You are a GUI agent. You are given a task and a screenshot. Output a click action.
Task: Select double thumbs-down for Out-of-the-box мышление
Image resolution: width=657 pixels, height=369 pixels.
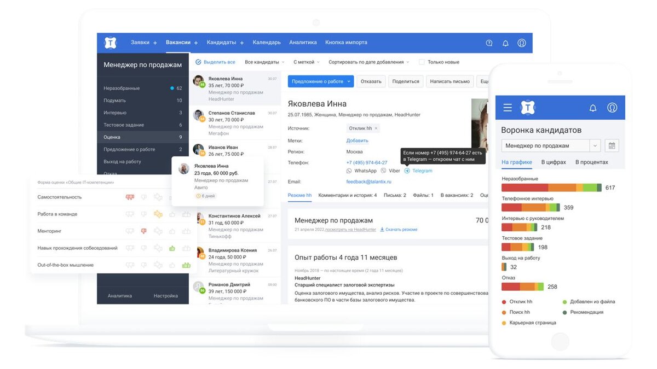click(130, 265)
